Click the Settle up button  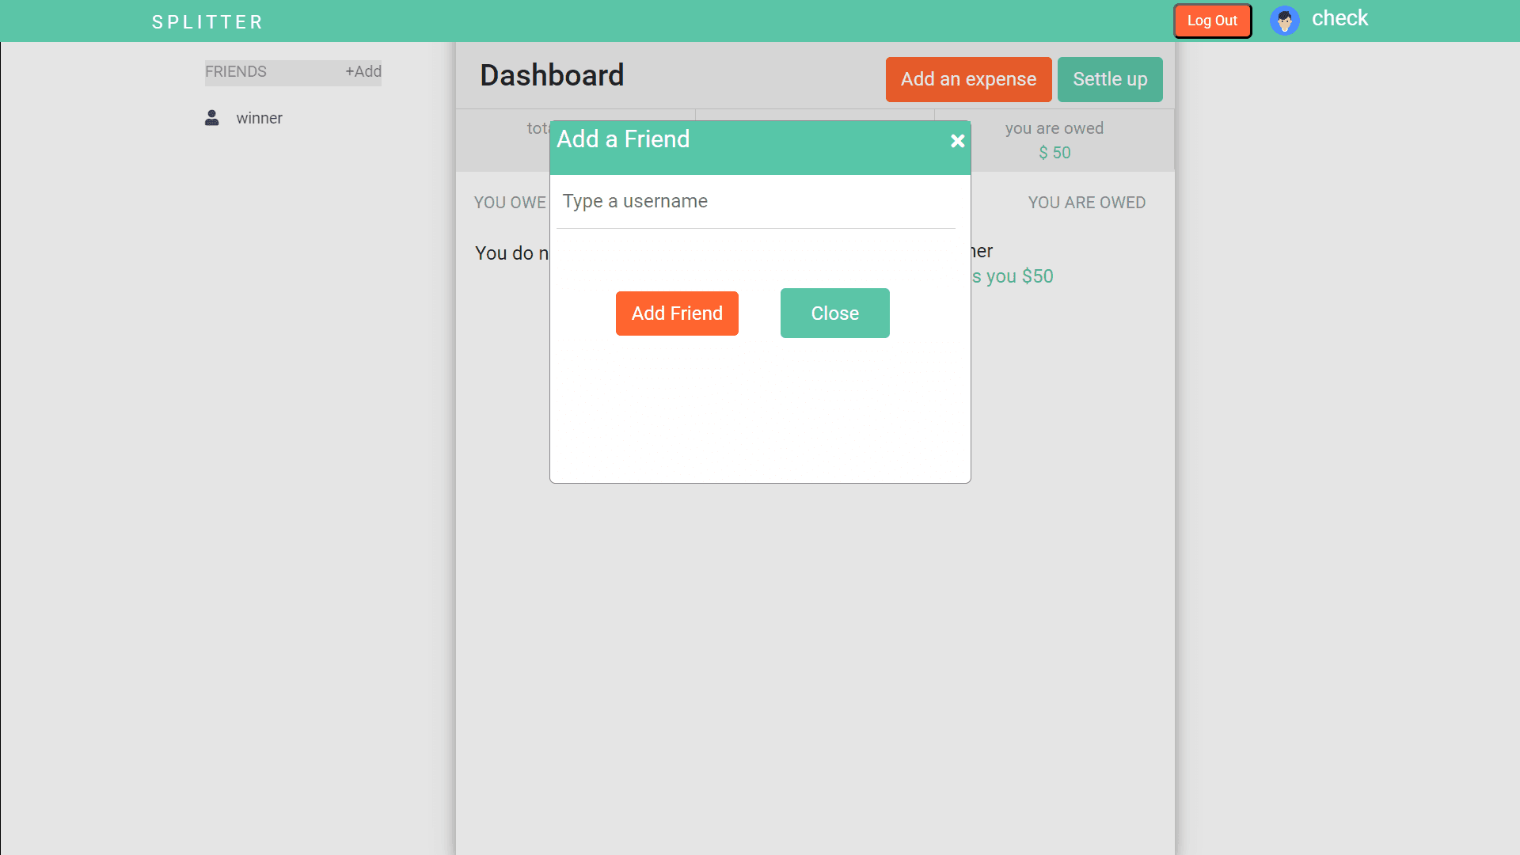point(1109,79)
